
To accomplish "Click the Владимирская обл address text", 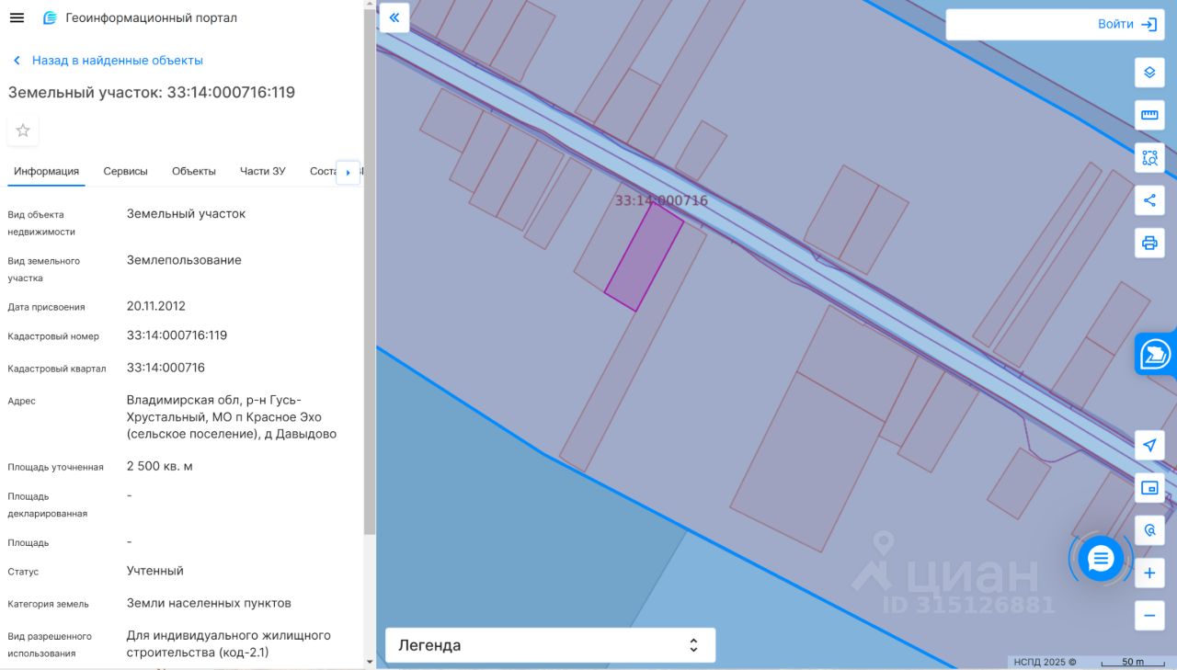I will point(232,416).
